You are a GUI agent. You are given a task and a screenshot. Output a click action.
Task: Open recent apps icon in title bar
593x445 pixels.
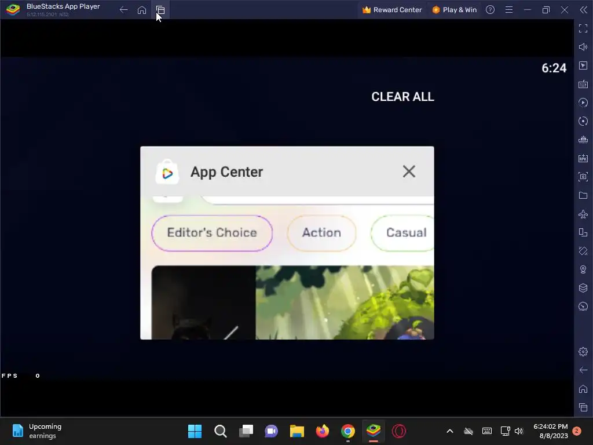[x=160, y=10]
